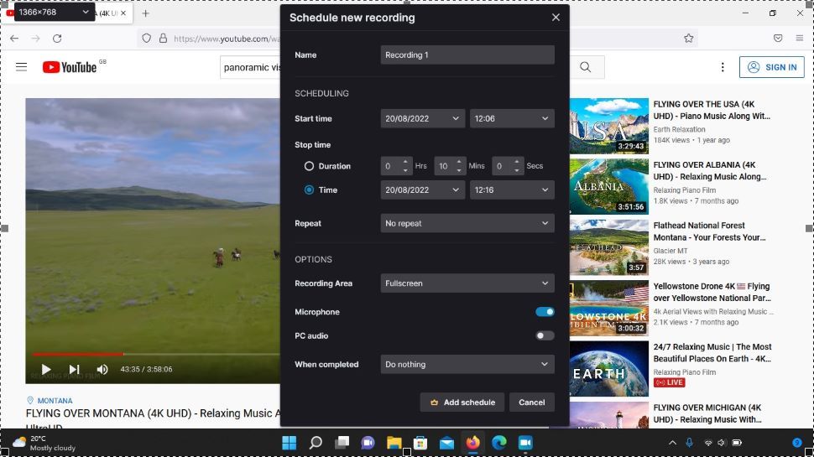Open the Pocket save icon in Firefox
The image size is (814, 457).
tap(778, 39)
